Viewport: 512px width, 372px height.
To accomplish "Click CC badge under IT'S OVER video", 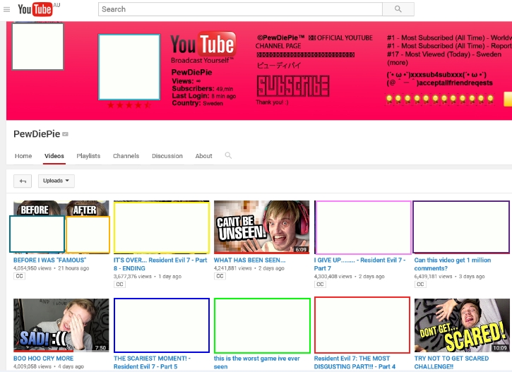I will 120,284.
